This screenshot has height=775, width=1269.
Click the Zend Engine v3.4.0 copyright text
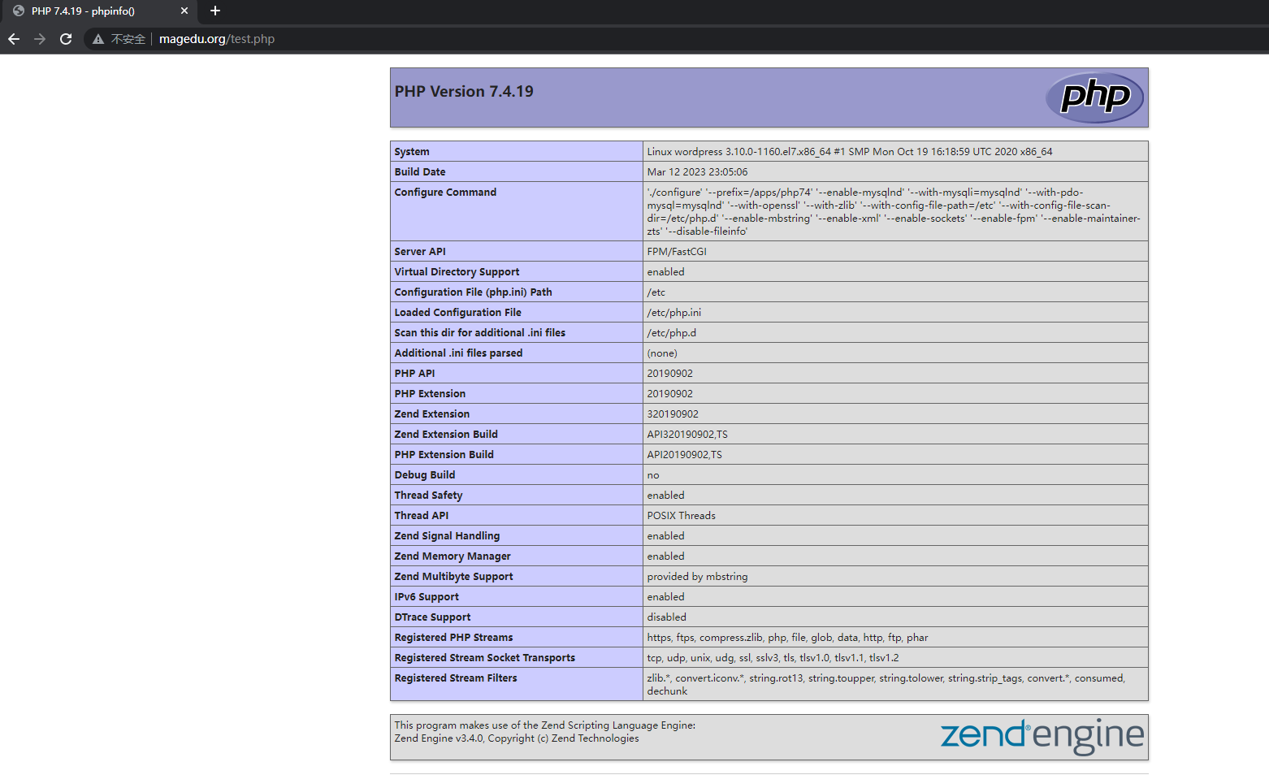click(517, 738)
